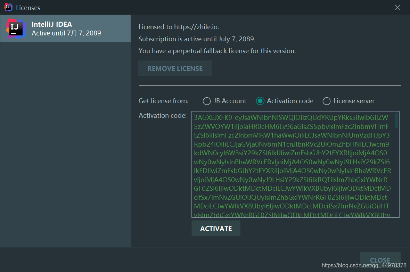Click the REMOVE LICENSE button

[x=175, y=68]
